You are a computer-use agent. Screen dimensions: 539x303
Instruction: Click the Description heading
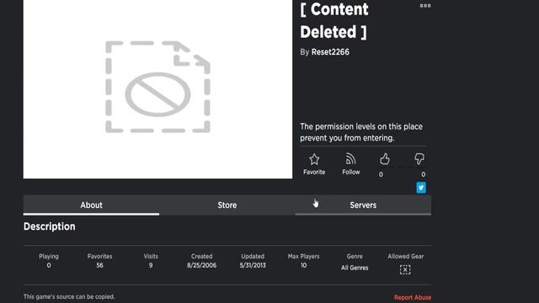pyautogui.click(x=50, y=226)
